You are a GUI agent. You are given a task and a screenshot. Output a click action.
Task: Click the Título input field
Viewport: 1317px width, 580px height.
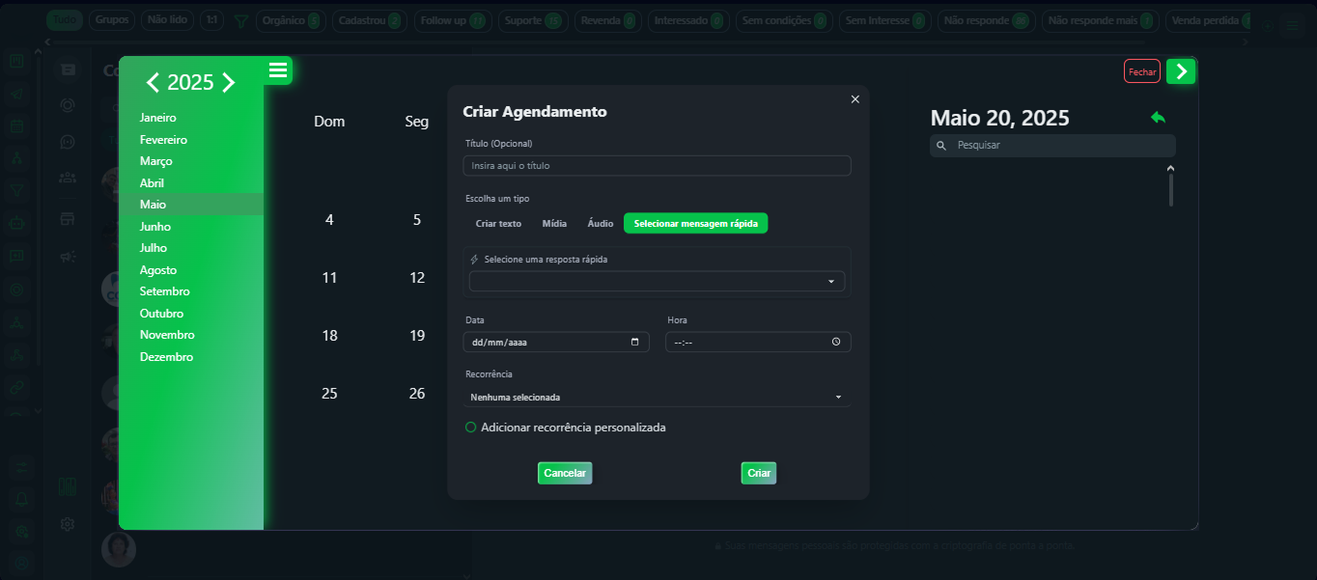(x=657, y=166)
